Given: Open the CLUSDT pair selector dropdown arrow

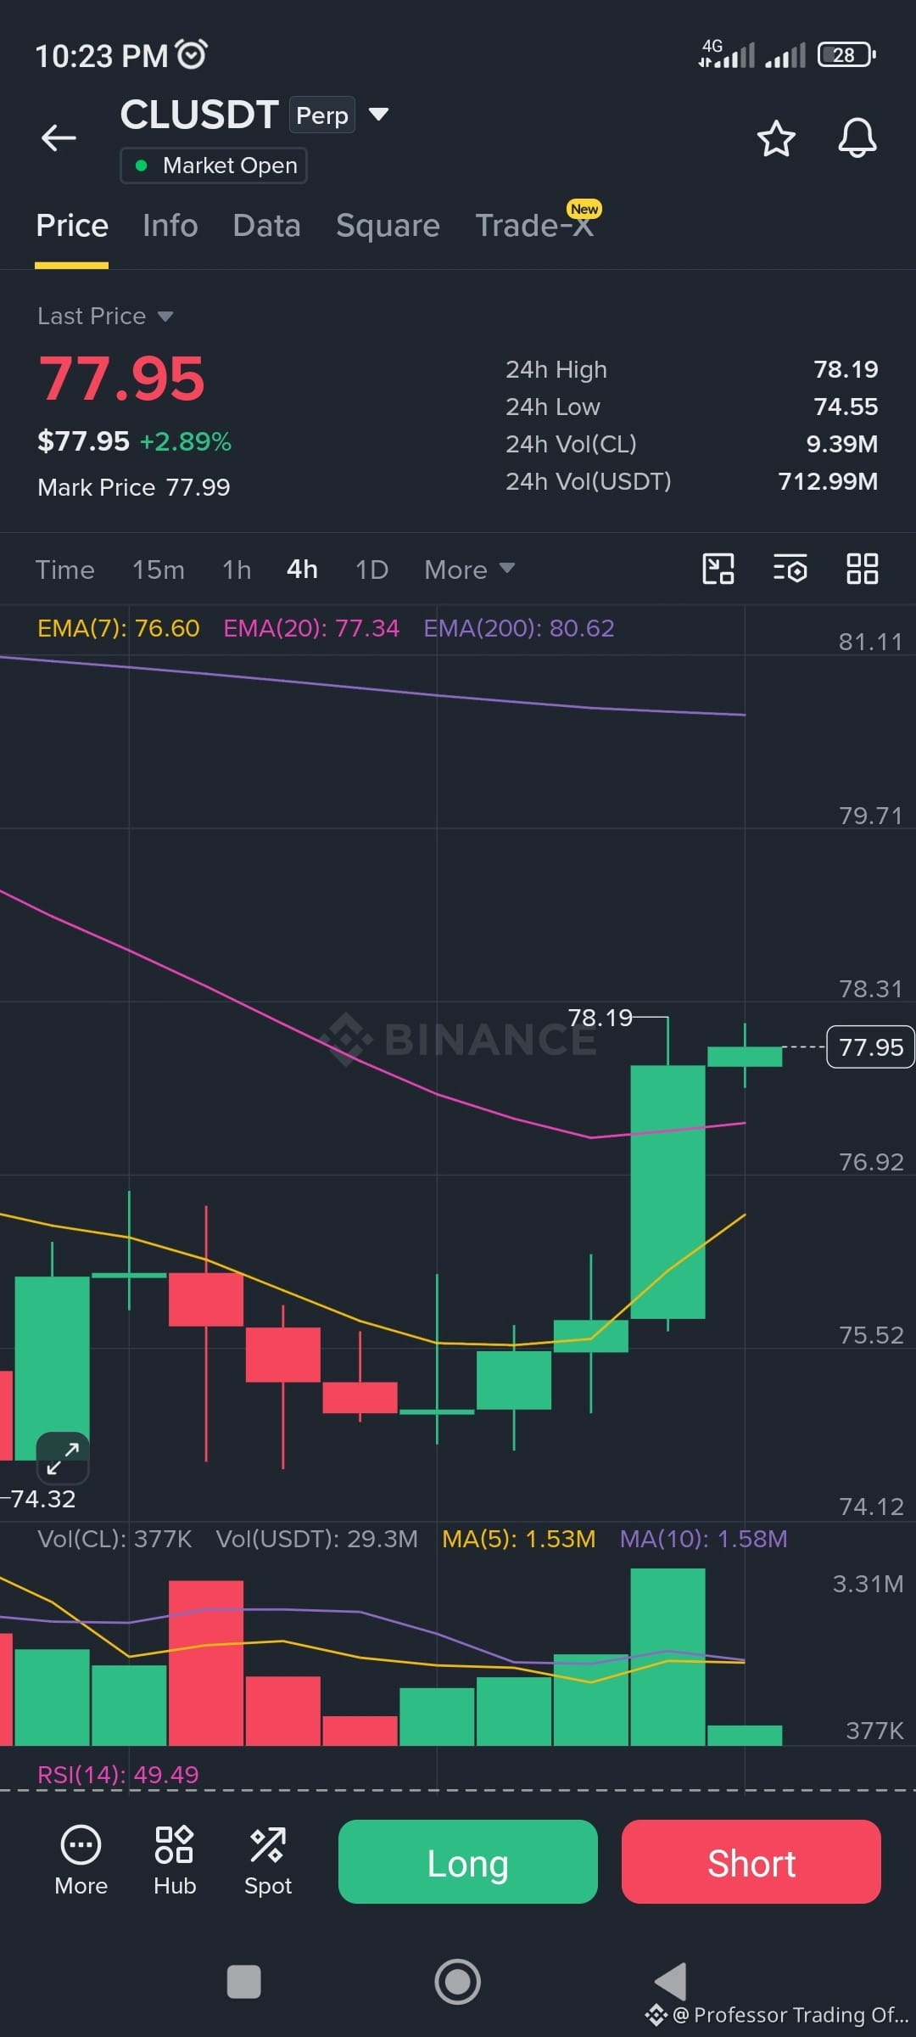Looking at the screenshot, I should tap(378, 115).
